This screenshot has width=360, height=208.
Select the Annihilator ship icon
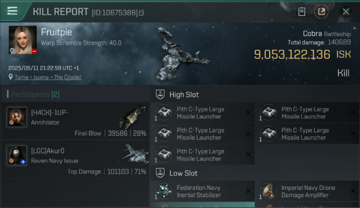[x=133, y=116]
